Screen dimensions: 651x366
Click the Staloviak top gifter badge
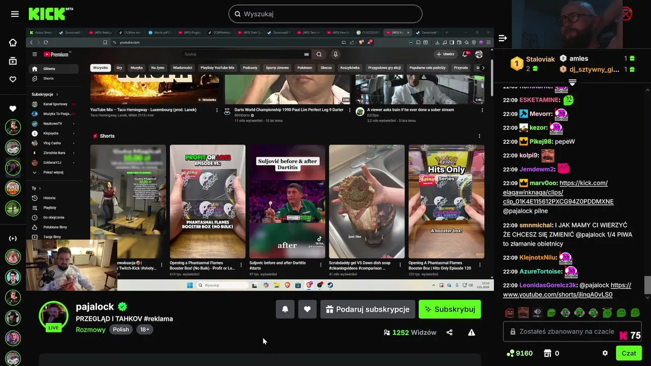pos(517,64)
